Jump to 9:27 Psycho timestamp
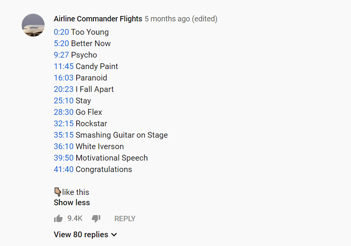This screenshot has height=246, width=351. (61, 55)
